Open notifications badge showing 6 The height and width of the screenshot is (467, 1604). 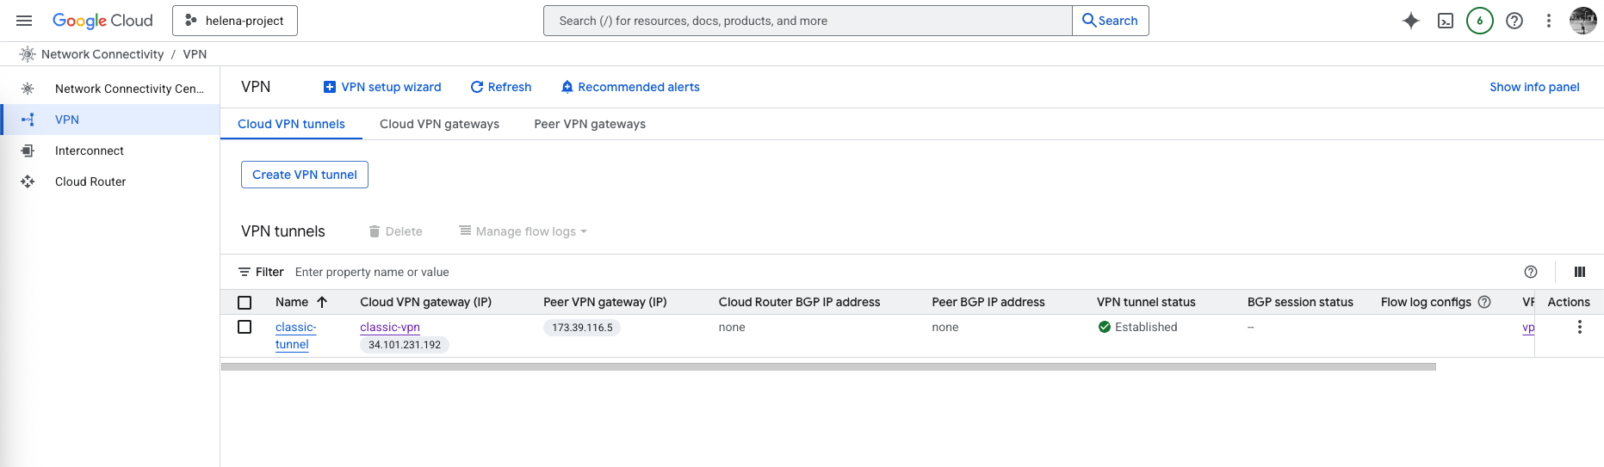[x=1479, y=21]
